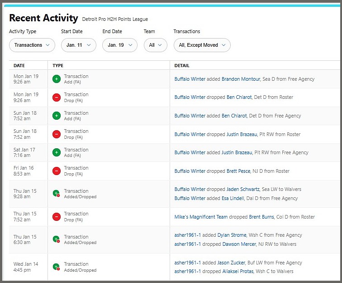Expand the Start Date Jan. 11 dropdown
The image size is (342, 283).
pos(79,45)
